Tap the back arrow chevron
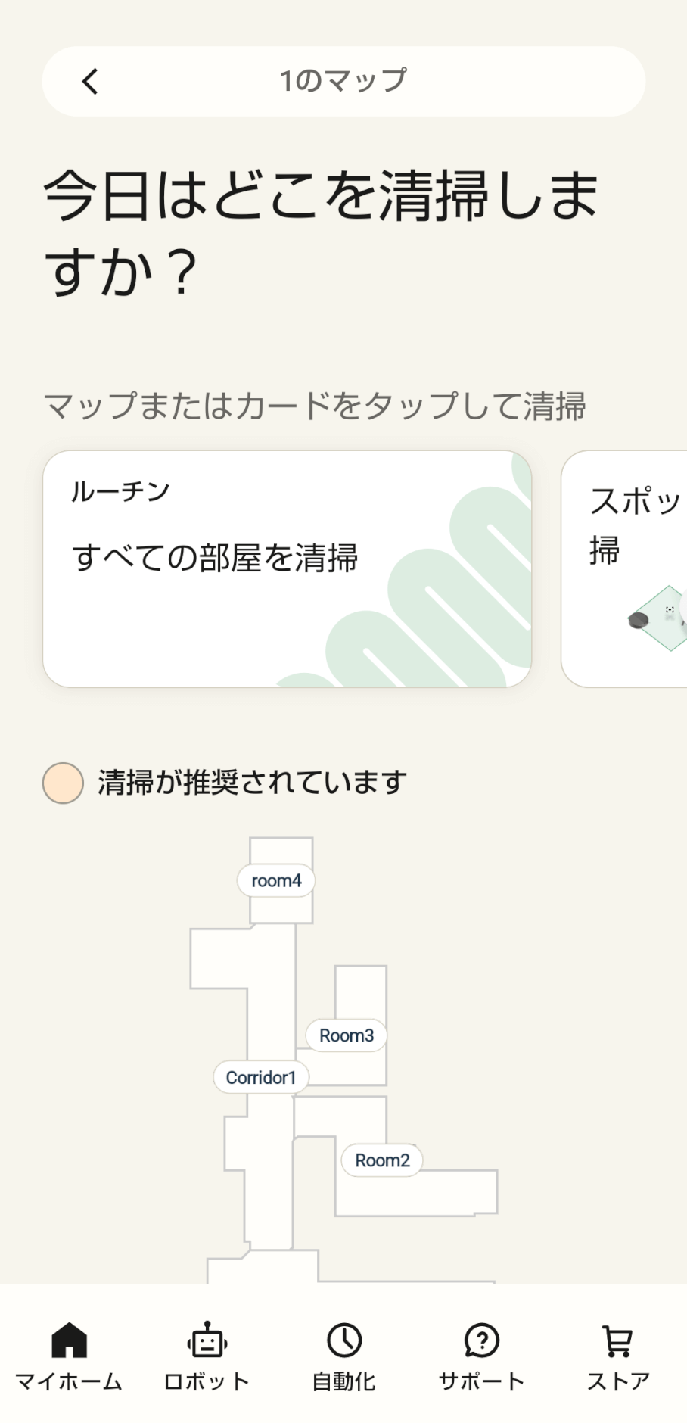Image resolution: width=687 pixels, height=1423 pixels. click(90, 81)
